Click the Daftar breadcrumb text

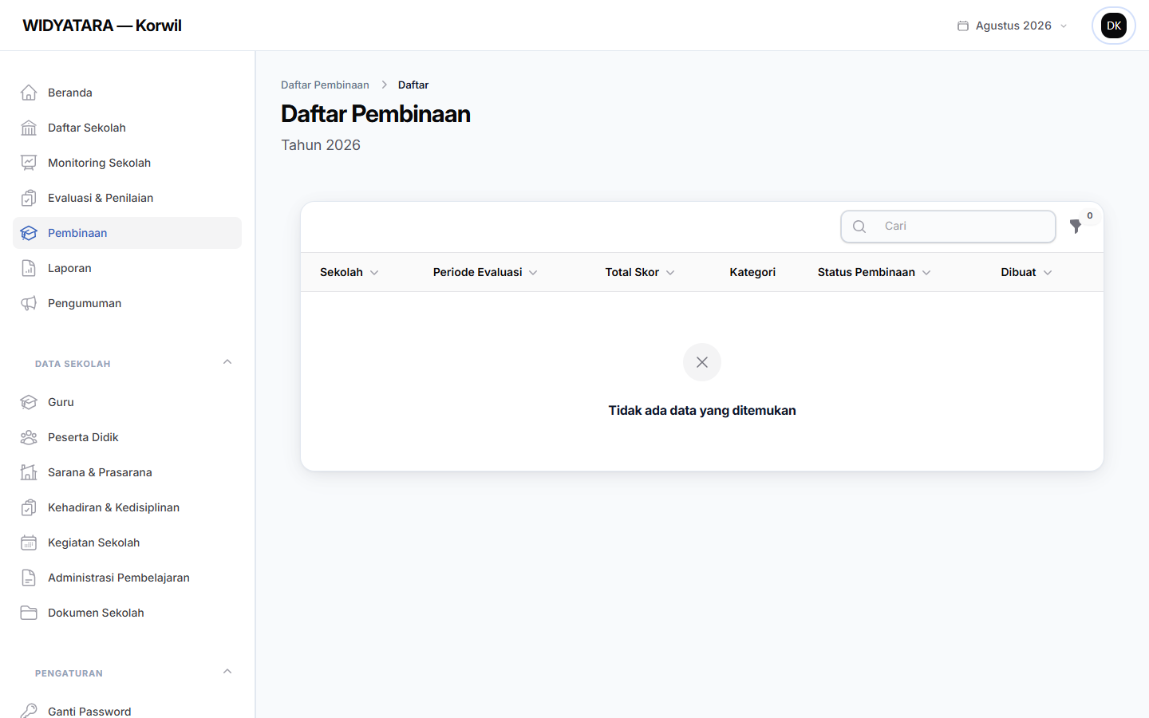413,85
